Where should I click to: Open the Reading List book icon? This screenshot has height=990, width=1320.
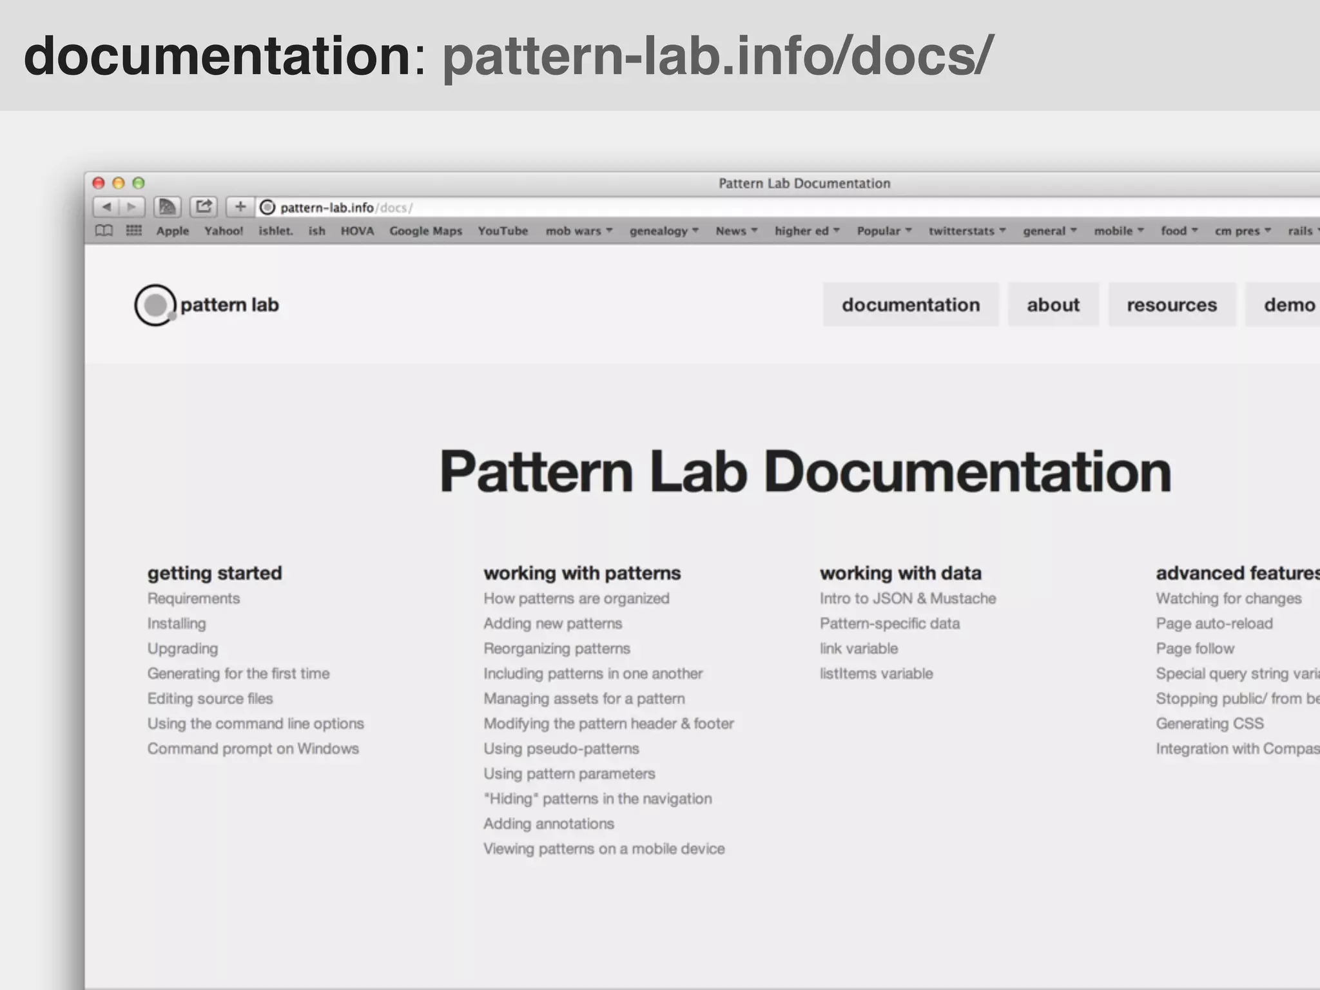tap(104, 231)
